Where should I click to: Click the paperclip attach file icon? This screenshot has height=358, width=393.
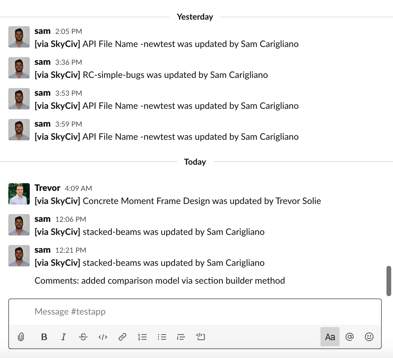[21, 337]
